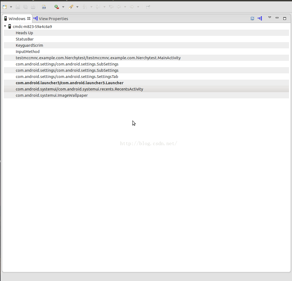The height and width of the screenshot is (281, 292).
Task: Click the New wizard toolbar icon
Action: [5, 7]
